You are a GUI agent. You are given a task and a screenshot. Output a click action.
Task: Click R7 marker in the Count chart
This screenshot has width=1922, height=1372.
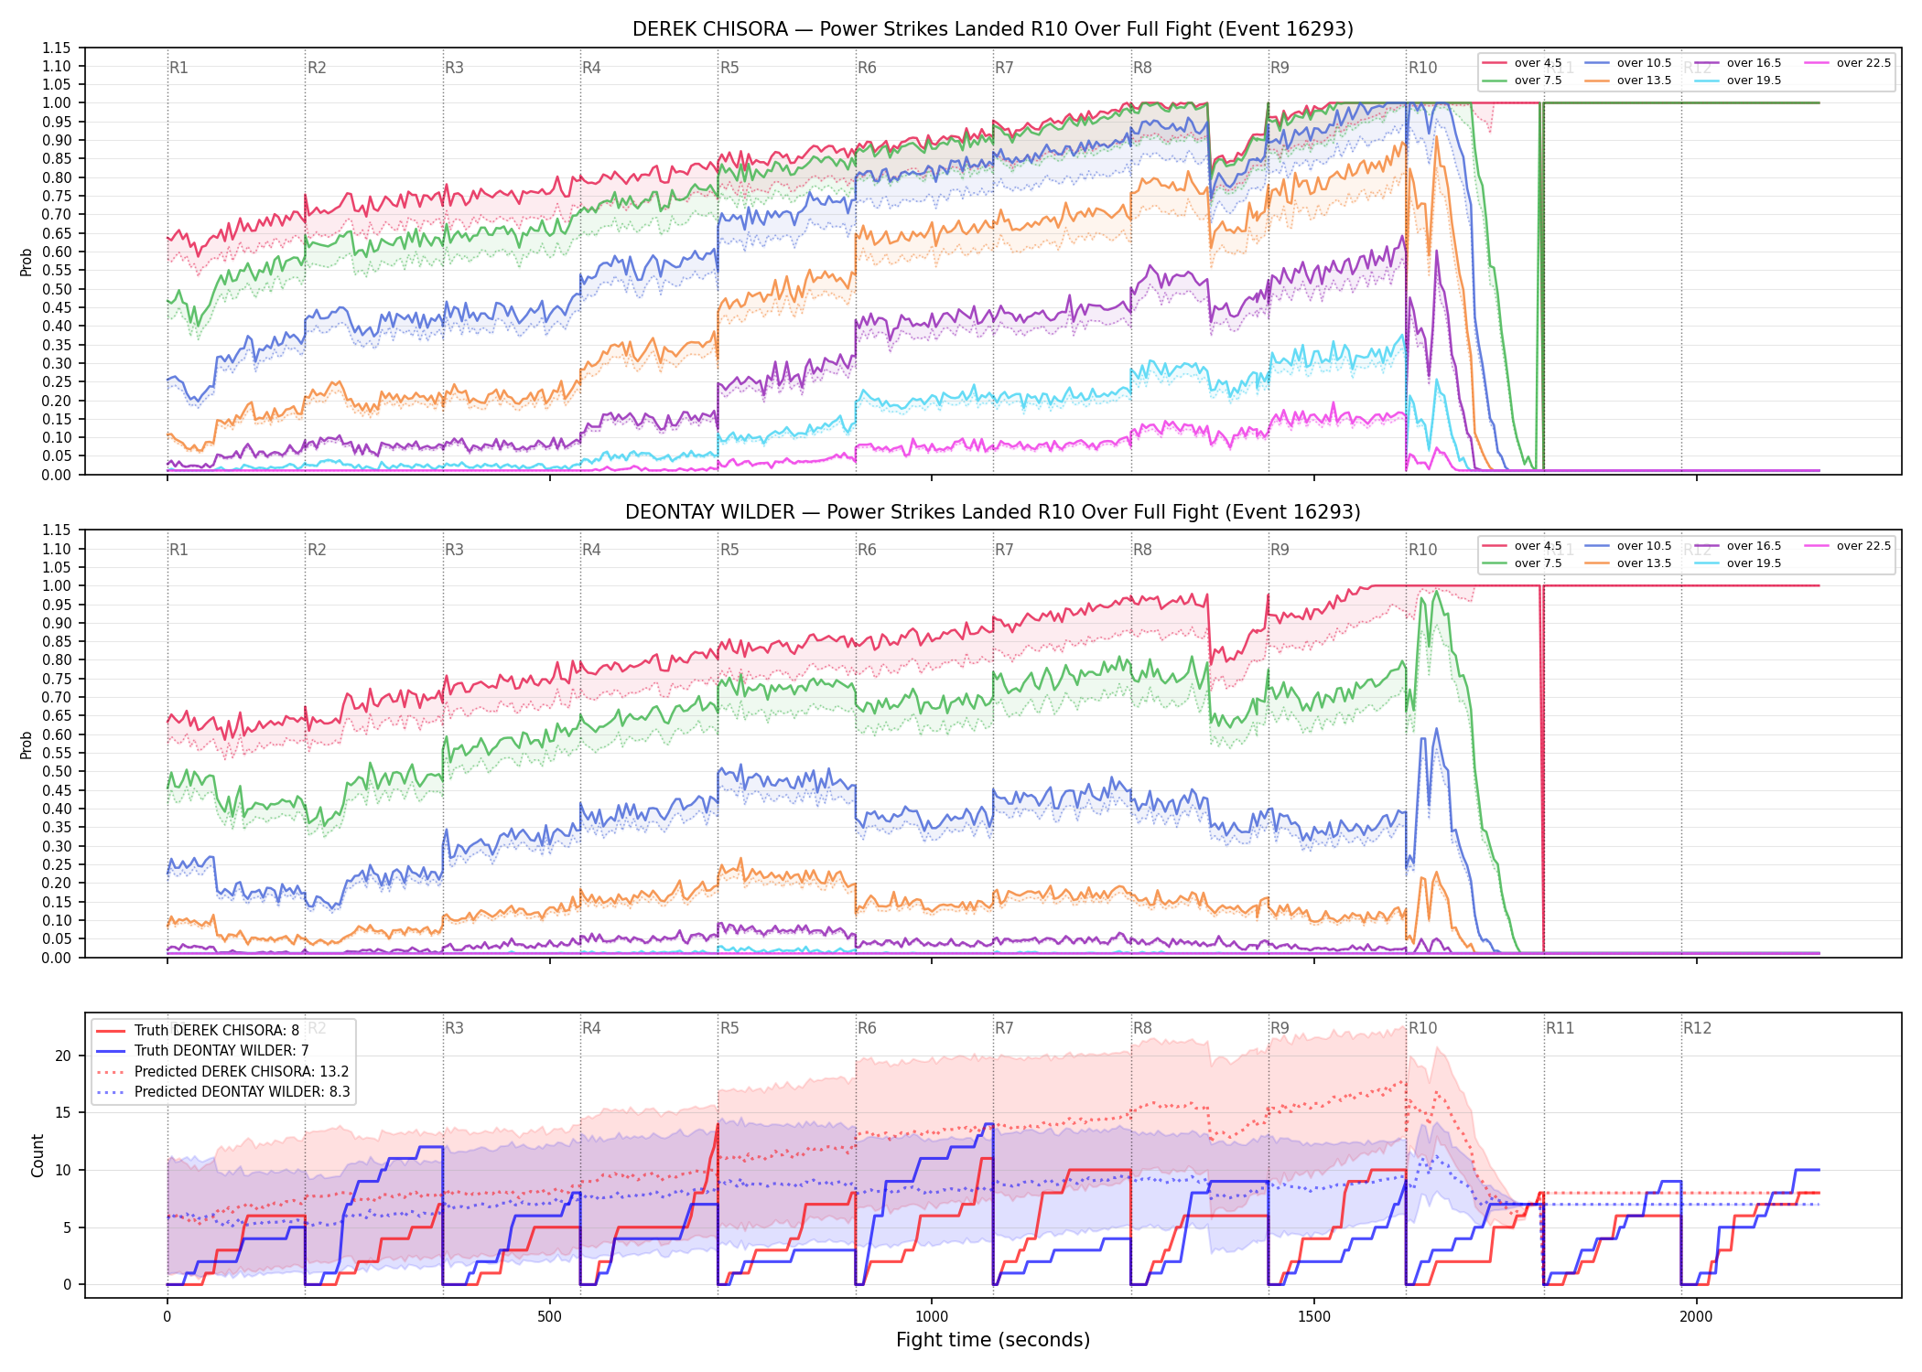click(1004, 1028)
